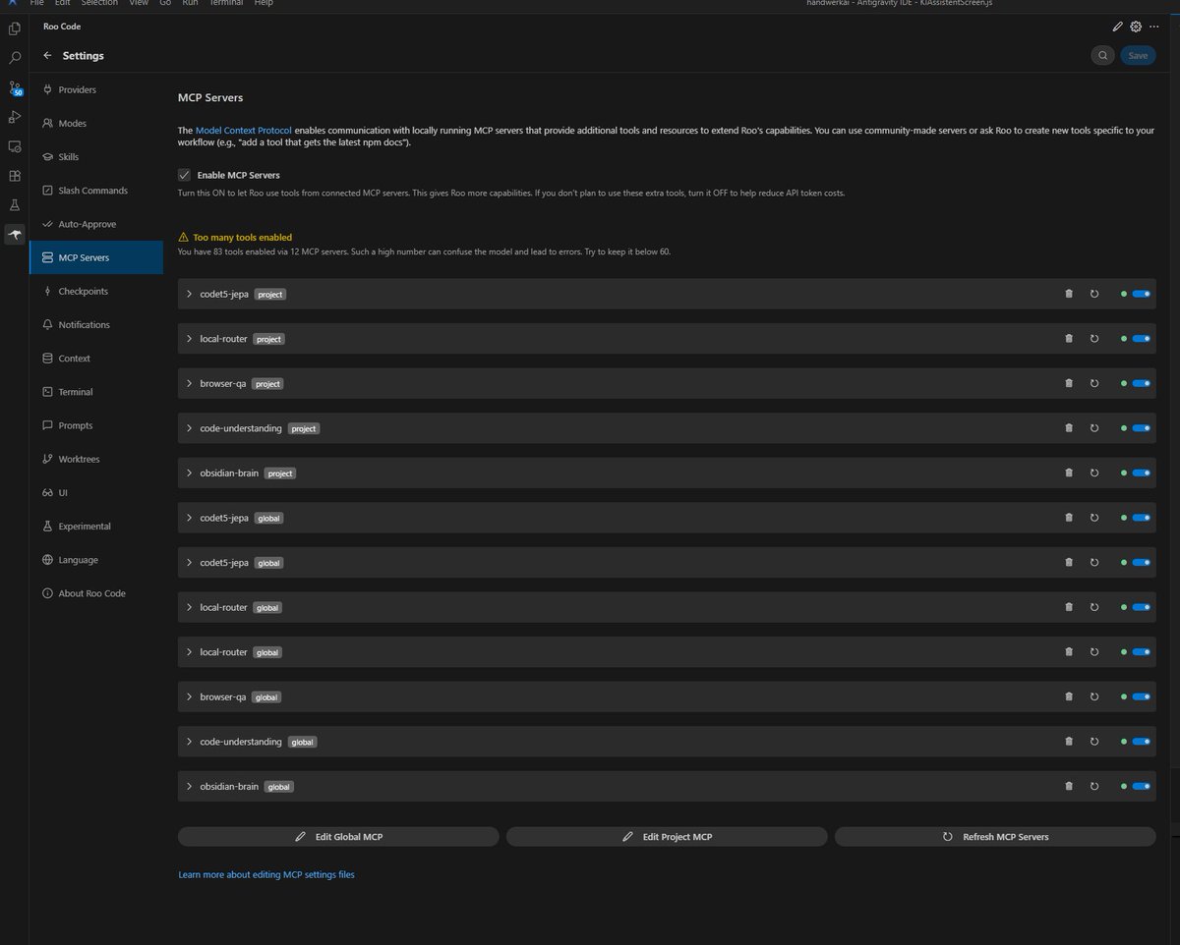Toggle the code-understanding global server off
This screenshot has height=945, width=1180.
(x=1141, y=742)
